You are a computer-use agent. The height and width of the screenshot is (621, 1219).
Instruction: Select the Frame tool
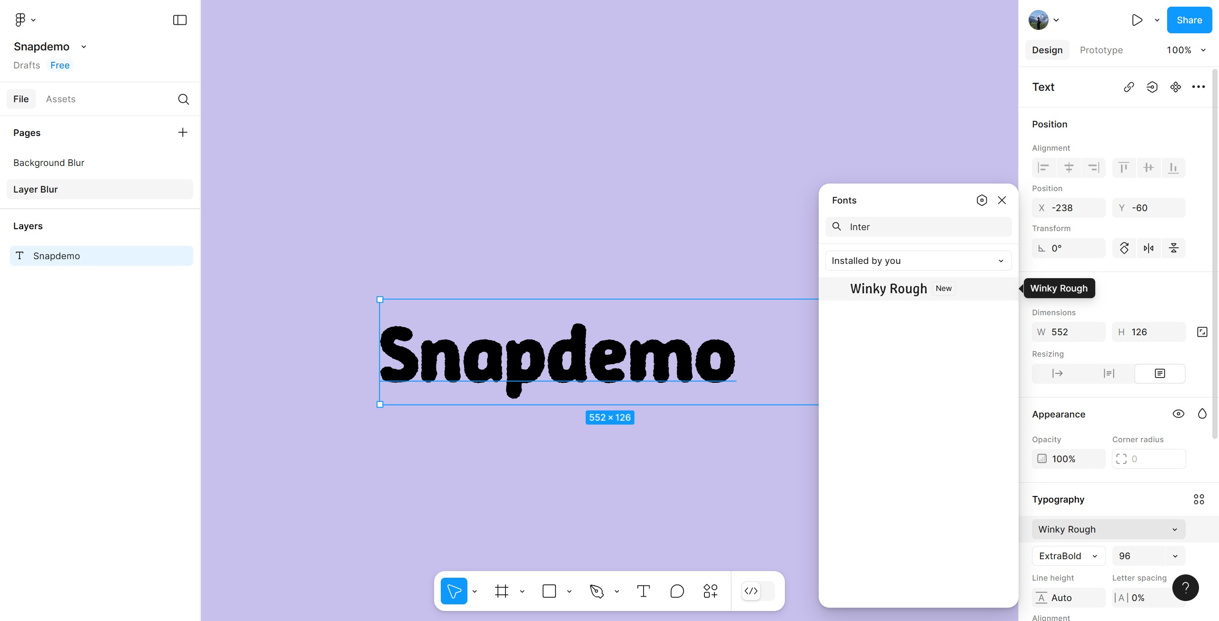tap(502, 591)
